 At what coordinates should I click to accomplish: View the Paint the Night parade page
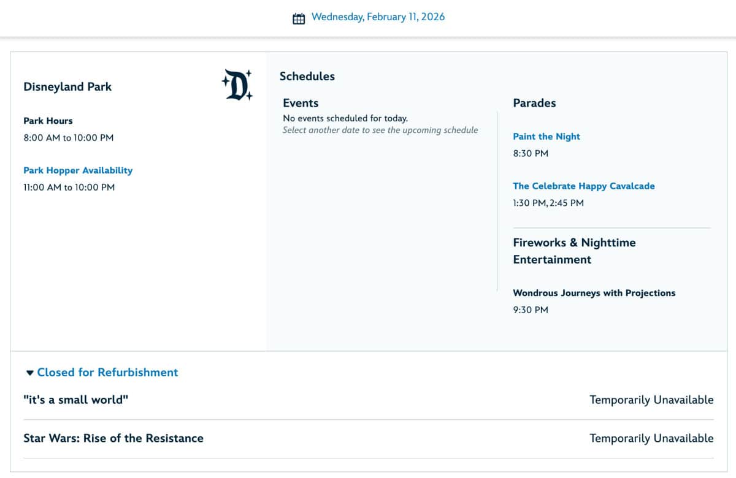(x=546, y=136)
